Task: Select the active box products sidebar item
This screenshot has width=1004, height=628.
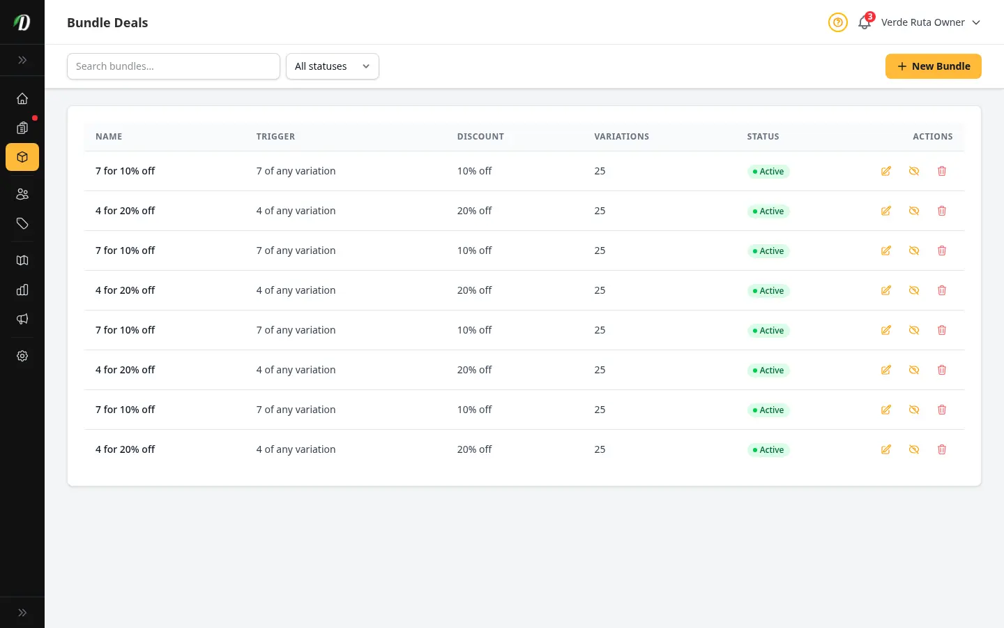Action: [22, 157]
